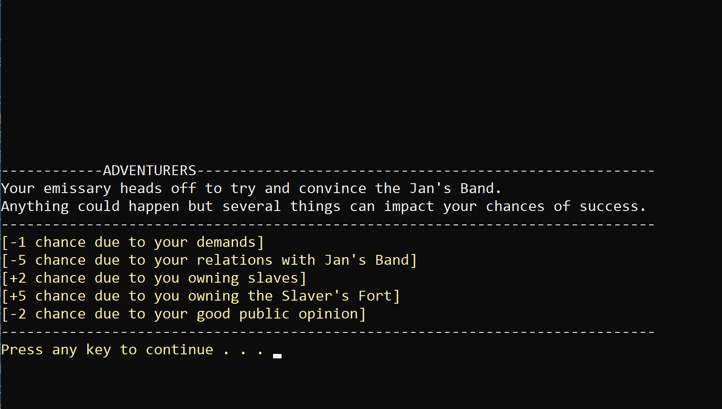Image resolution: width=722 pixels, height=409 pixels.
Task: Click the ADVENTURERS header text
Action: click(x=150, y=171)
